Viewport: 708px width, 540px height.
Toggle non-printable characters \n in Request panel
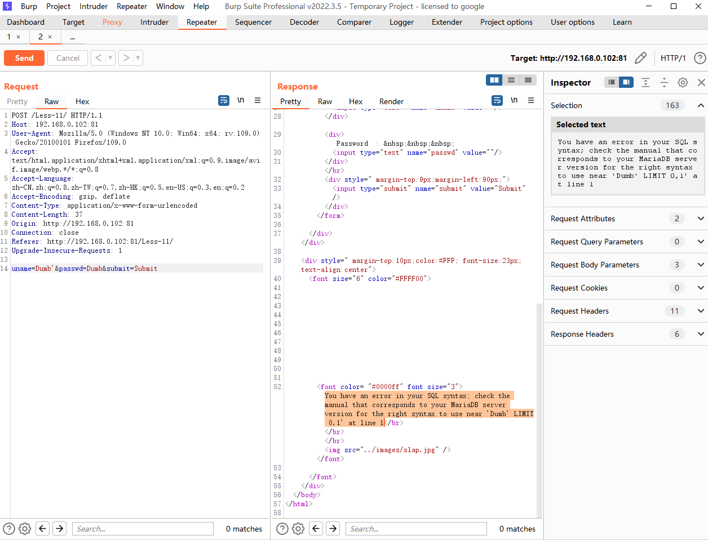tap(241, 100)
